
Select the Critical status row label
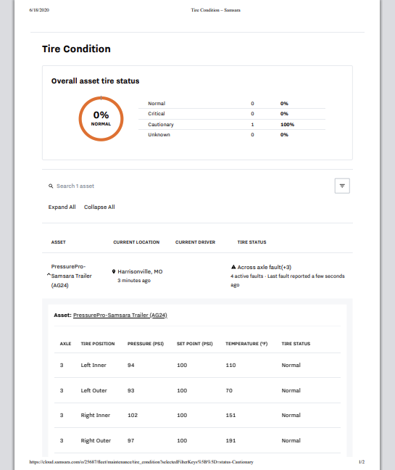[x=157, y=114]
